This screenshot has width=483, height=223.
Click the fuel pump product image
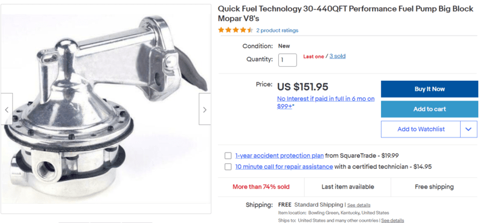[106, 109]
